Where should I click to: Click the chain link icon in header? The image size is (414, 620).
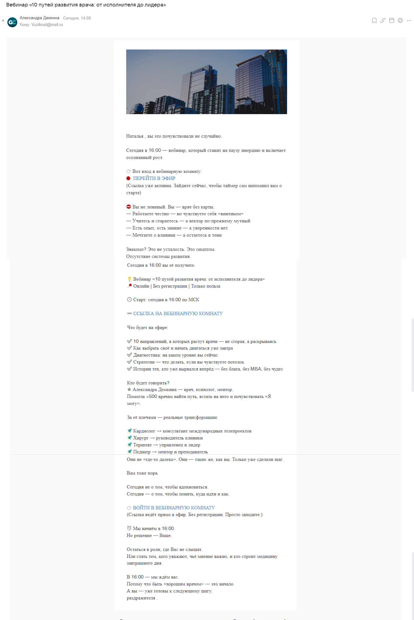pyautogui.click(x=383, y=20)
